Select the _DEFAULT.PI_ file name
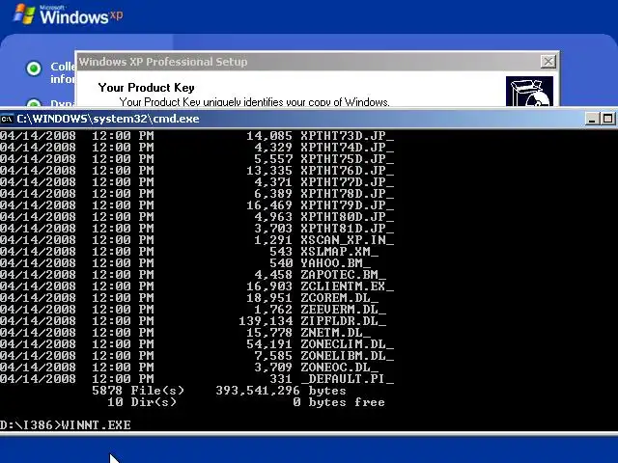The image size is (618, 463). click(348, 379)
